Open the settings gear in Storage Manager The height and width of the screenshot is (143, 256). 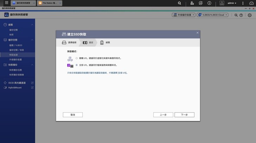pyautogui.click(x=250, y=15)
